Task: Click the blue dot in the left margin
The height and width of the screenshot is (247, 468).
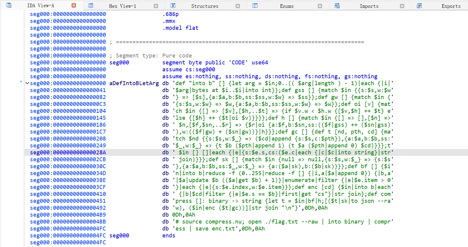Action: tap(21, 82)
